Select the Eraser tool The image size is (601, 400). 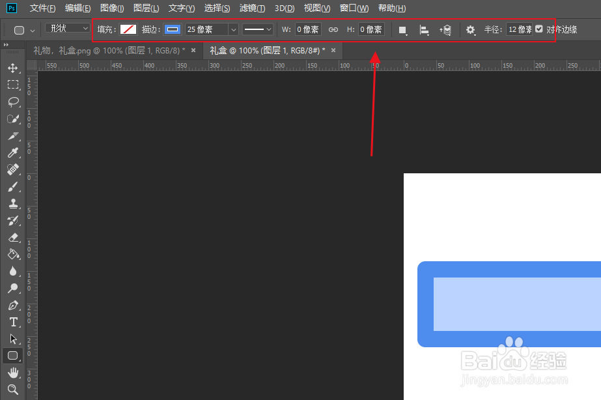click(x=12, y=237)
